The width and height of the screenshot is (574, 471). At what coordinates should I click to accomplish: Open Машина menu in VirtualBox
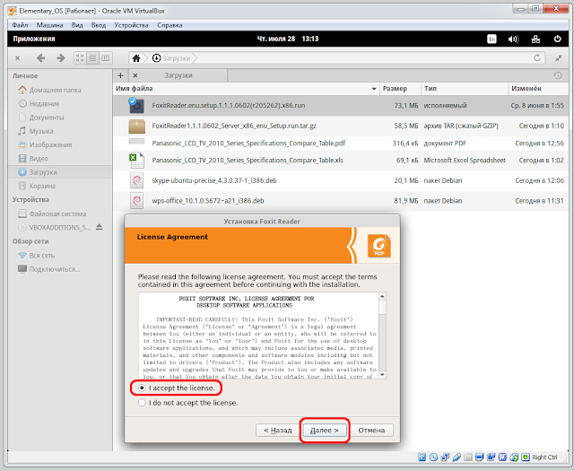[50, 25]
